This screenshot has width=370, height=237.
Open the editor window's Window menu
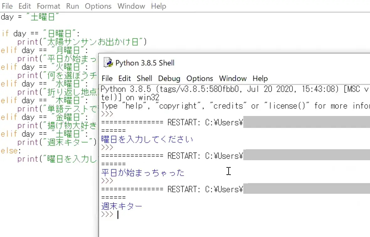(x=131, y=6)
